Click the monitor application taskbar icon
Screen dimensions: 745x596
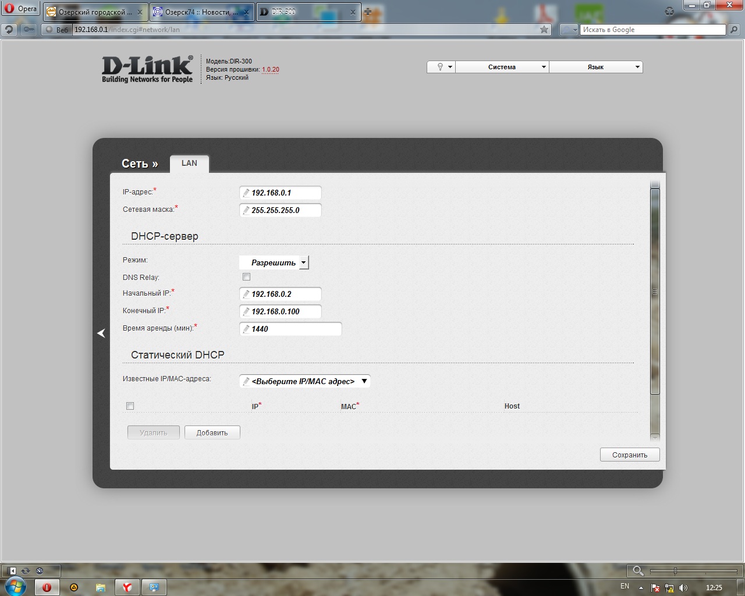[154, 587]
